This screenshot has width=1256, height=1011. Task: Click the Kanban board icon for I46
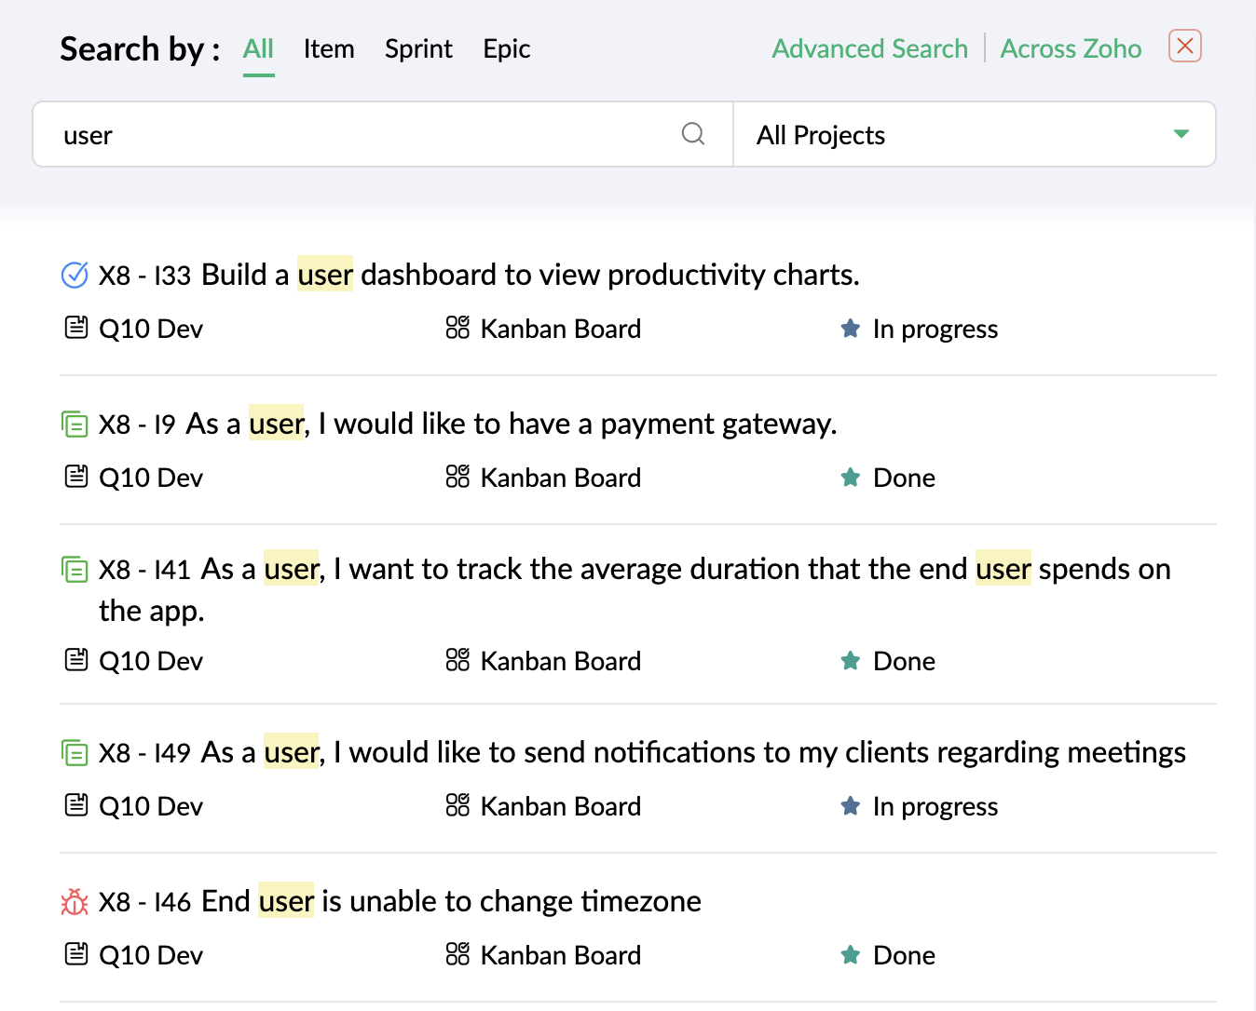coord(457,954)
